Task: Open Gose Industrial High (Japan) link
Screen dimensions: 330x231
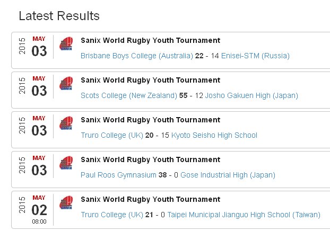Action: click(x=228, y=175)
